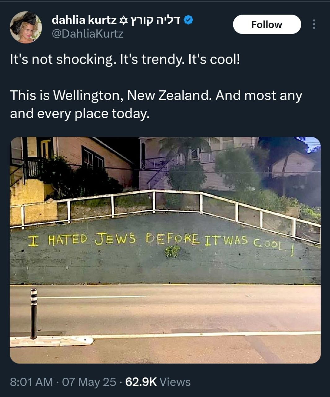Image resolution: width=330 pixels, height=397 pixels.
Task: Click the black bollard in the photo
Action: pos(34,314)
